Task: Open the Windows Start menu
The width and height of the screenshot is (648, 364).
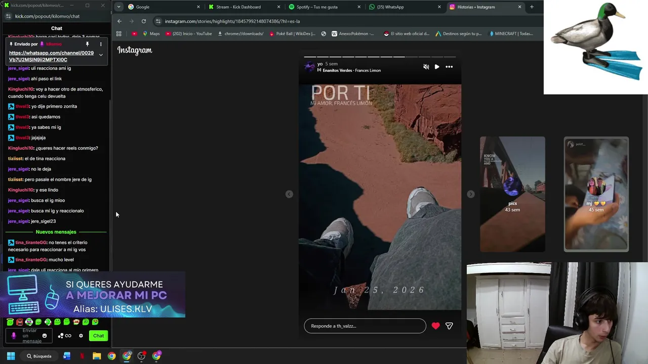Action: click(x=11, y=356)
